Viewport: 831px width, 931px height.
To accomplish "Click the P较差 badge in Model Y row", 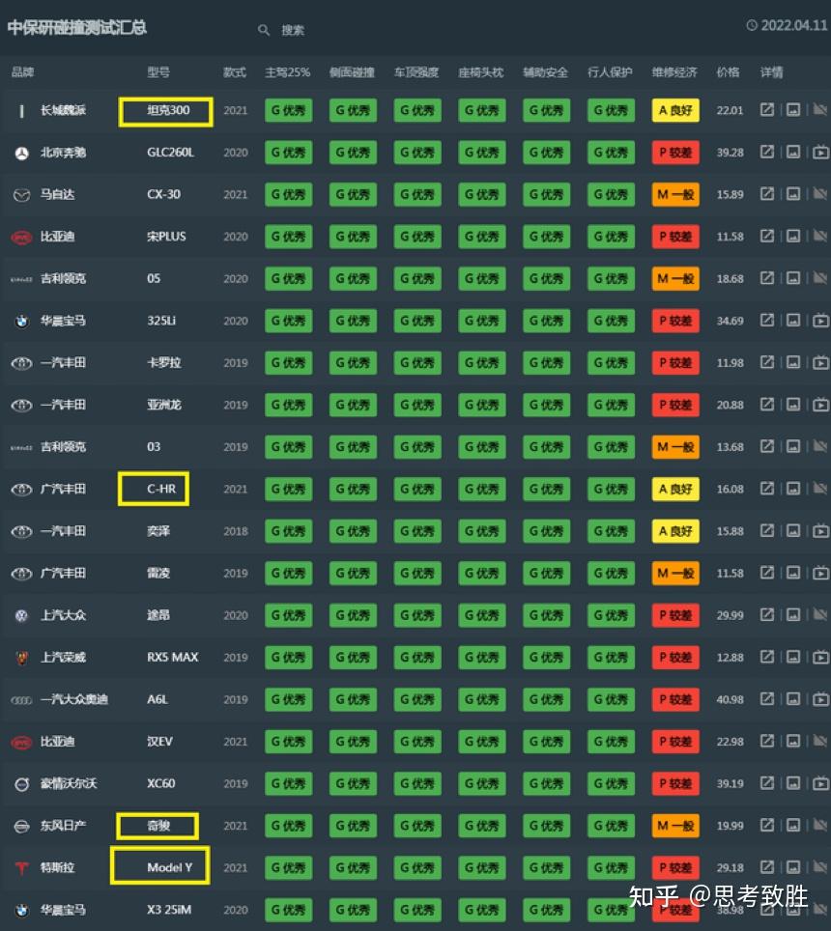I will coord(675,868).
